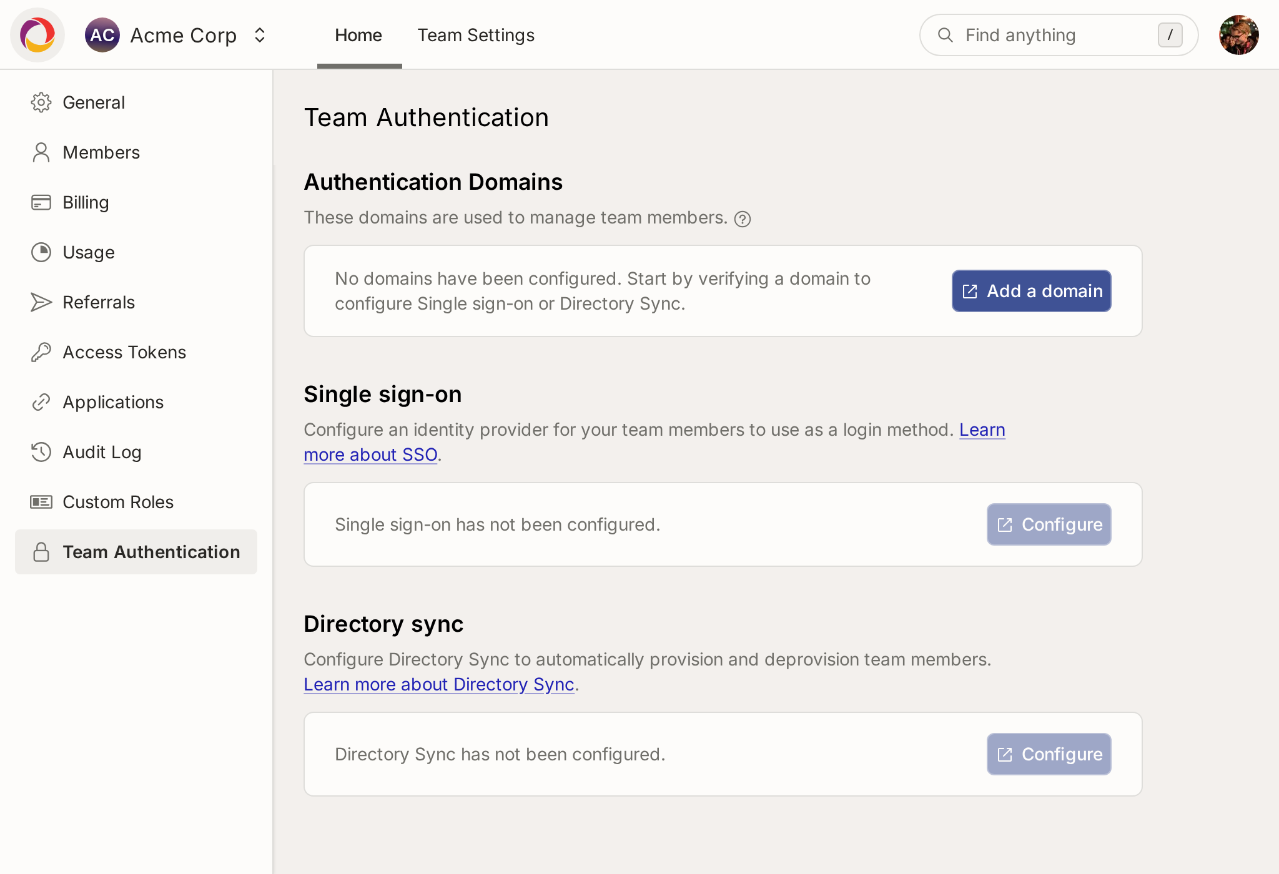Go to the Members settings page
This screenshot has height=874, width=1279.
136,152
